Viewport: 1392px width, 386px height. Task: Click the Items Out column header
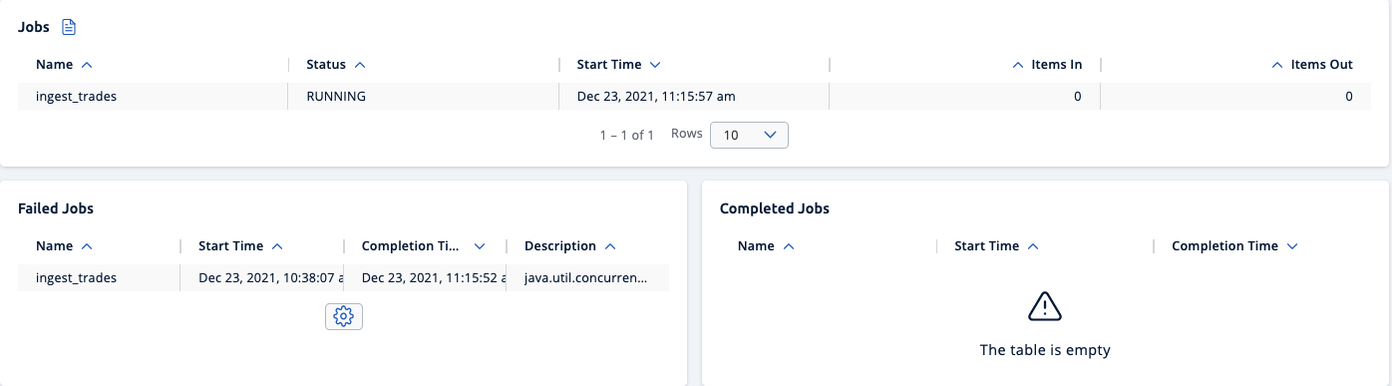tap(1321, 65)
